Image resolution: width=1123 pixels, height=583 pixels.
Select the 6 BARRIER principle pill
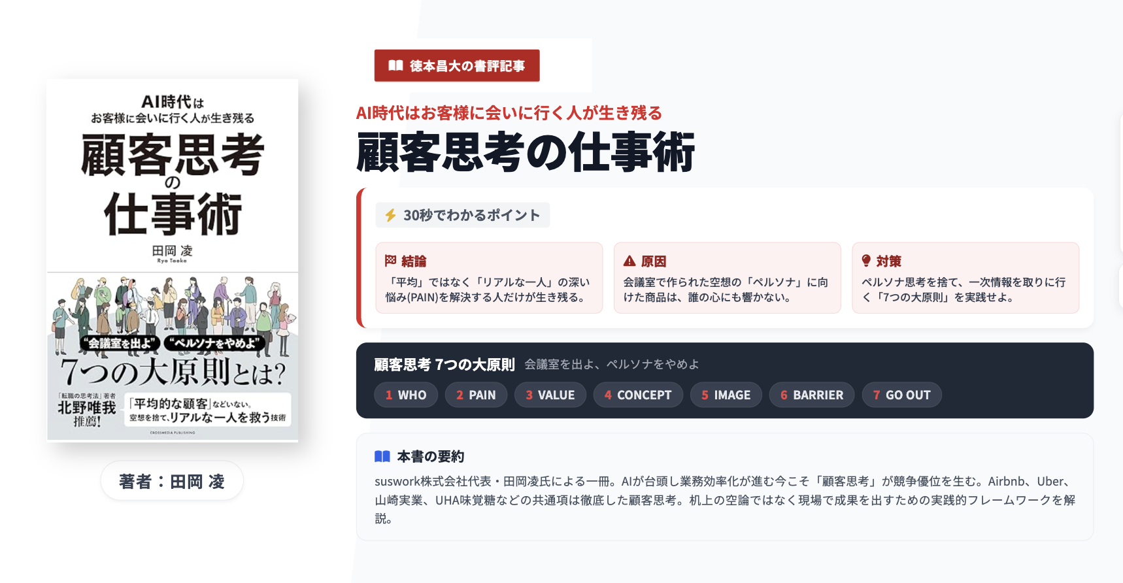tap(812, 395)
